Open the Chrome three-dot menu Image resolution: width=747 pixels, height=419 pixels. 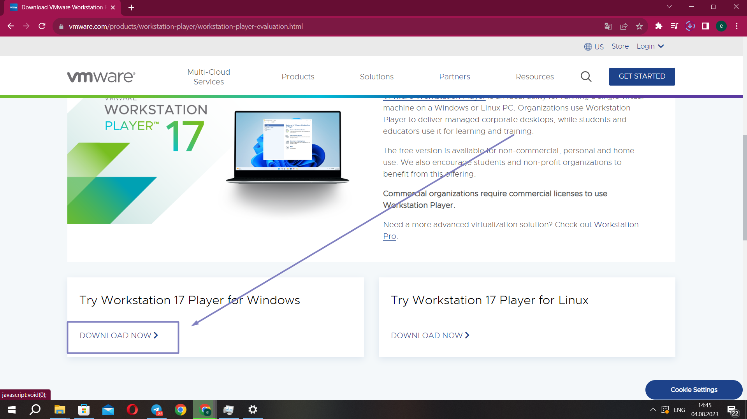736,26
